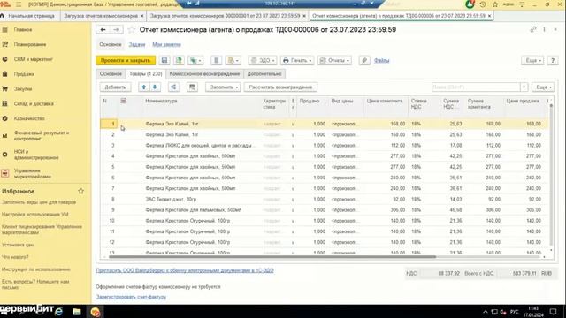566x318 pixels.
Task: Switch to the Основное document tab
Action: coord(111,74)
